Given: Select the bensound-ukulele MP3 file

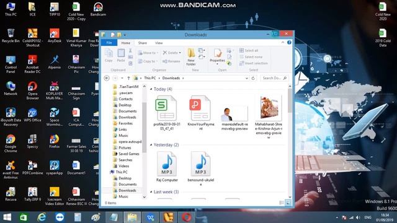Looking at the screenshot, I should click(201, 168).
